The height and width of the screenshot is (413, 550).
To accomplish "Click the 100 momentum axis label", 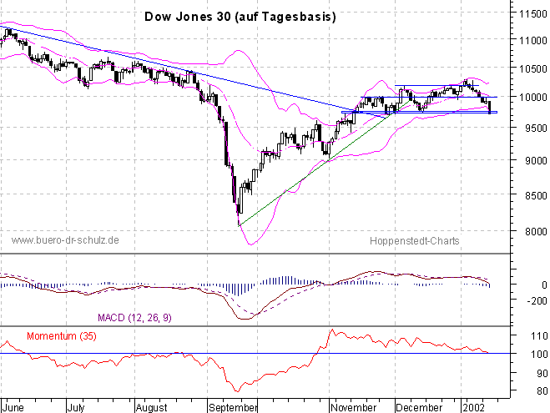I will click(539, 354).
